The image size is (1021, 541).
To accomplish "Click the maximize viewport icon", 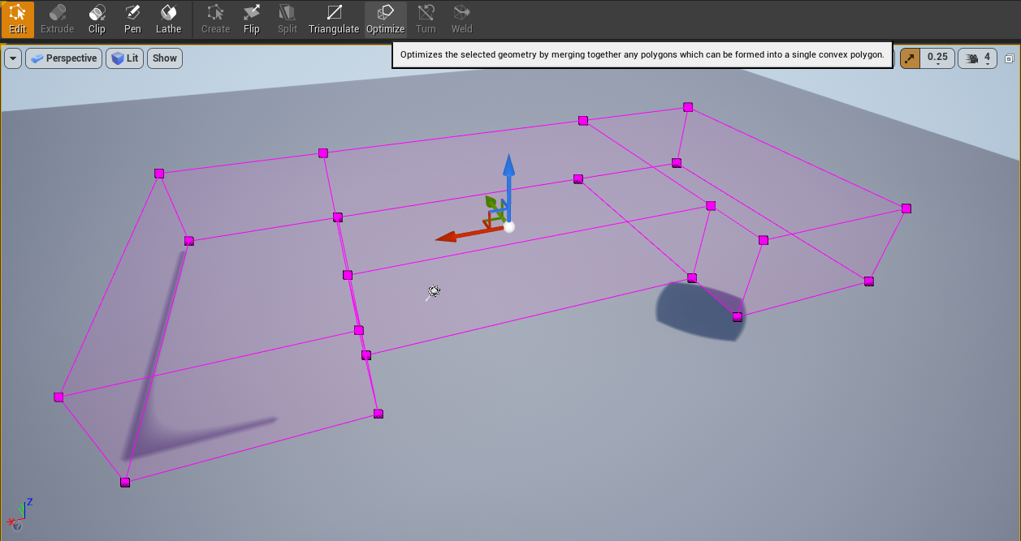I will (x=1009, y=58).
